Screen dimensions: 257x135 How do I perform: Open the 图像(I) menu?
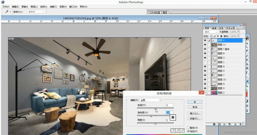pyautogui.click(x=25, y=7)
